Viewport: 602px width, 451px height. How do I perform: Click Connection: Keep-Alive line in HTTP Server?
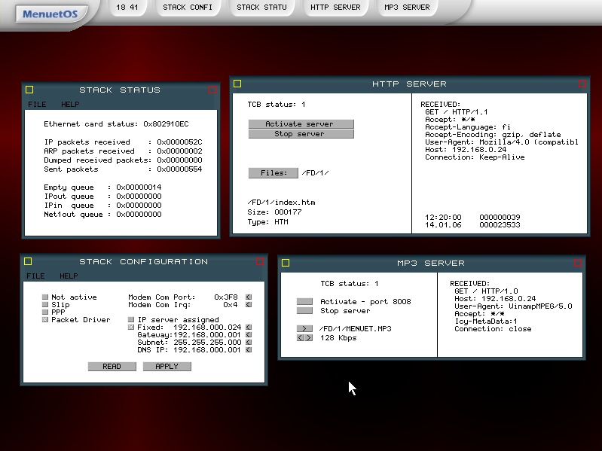(x=475, y=157)
